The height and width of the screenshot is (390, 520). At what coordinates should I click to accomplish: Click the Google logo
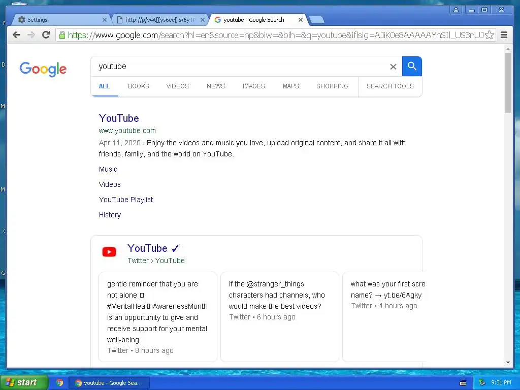[x=43, y=69]
